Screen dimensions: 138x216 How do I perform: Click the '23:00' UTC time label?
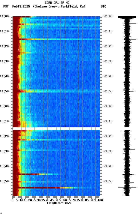point(108,106)
